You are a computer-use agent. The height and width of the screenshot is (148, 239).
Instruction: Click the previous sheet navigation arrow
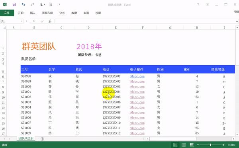(x=4, y=139)
